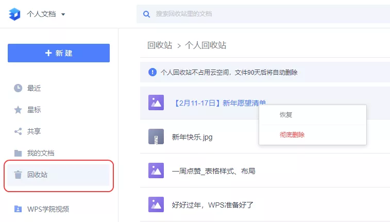Screen dimensions: 390x222
Task: Click the 文件90天后将自动删除 notice text
Action: coord(266,72)
